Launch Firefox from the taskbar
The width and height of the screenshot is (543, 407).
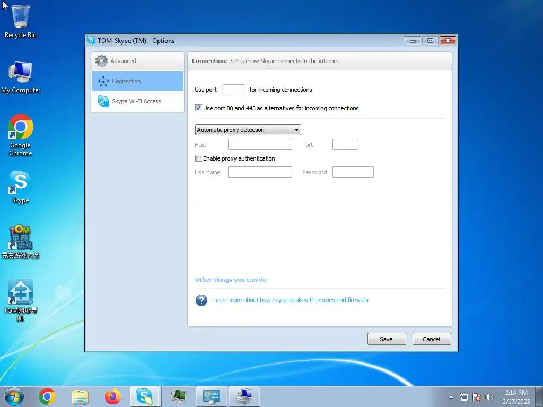(x=113, y=396)
